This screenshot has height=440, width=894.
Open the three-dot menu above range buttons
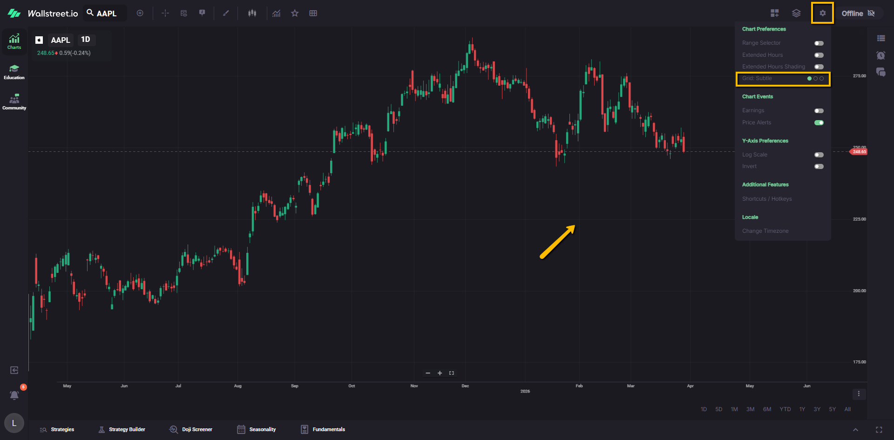coord(859,394)
